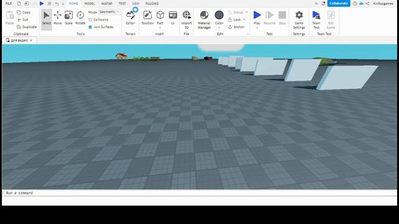Open the Material Manager
Image resolution: width=399 pixels, height=224 pixels.
point(204,20)
